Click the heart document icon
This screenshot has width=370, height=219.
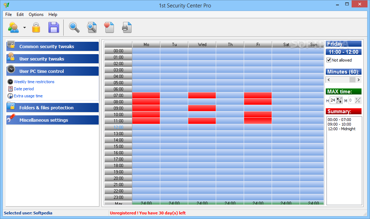click(109, 27)
